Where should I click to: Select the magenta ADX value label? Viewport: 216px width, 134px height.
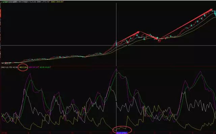(x=33, y=67)
